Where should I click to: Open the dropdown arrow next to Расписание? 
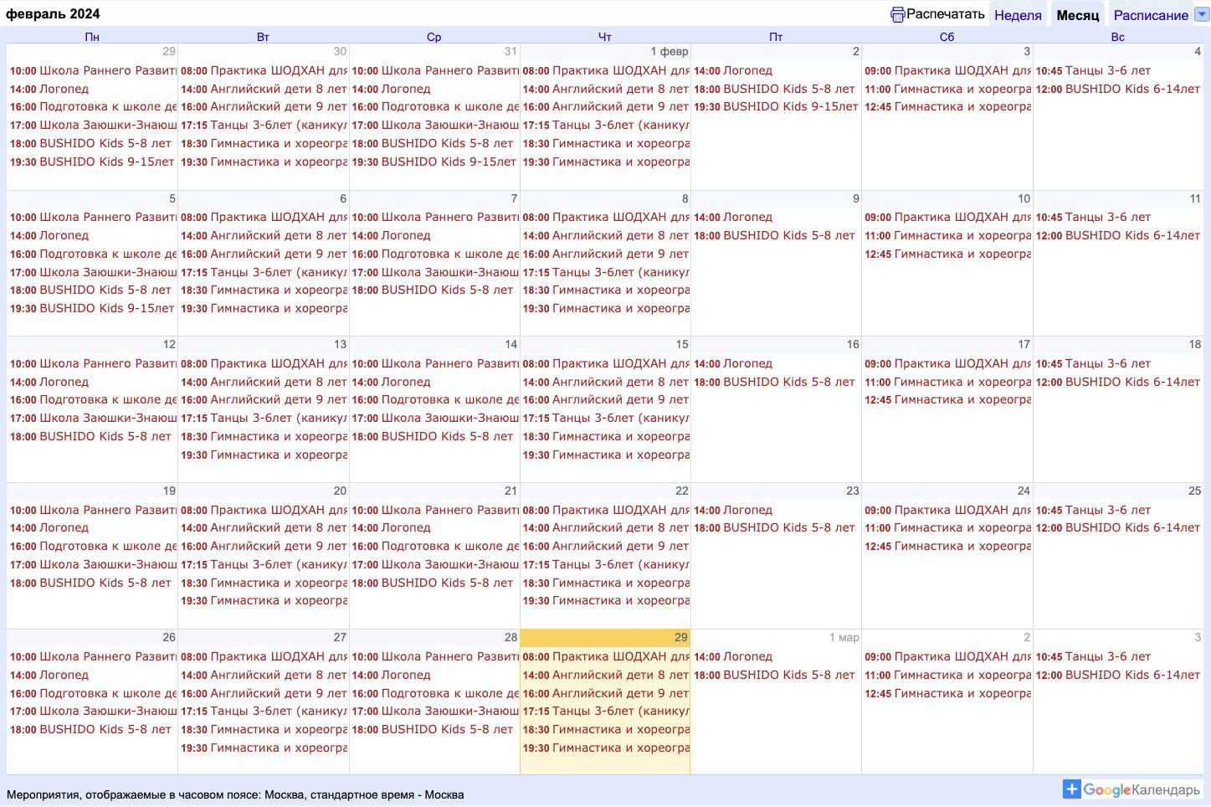click(x=1202, y=14)
